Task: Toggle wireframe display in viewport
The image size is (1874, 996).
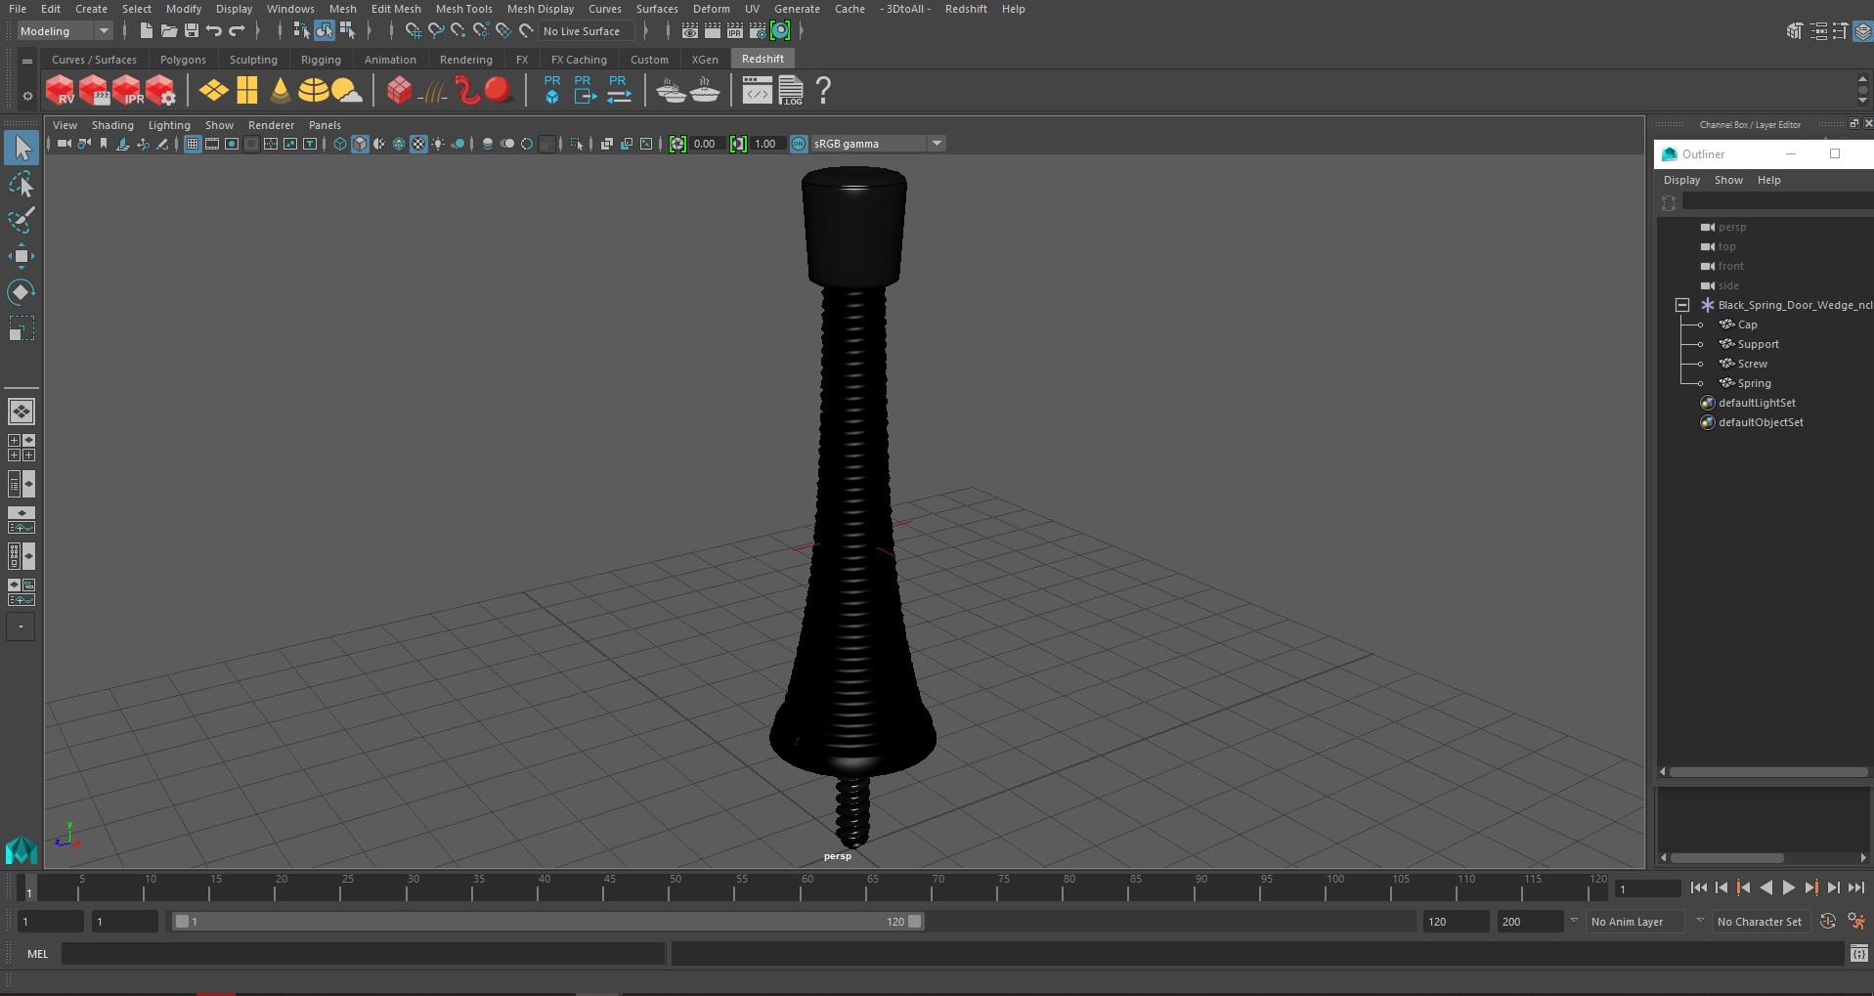Action: pos(339,144)
